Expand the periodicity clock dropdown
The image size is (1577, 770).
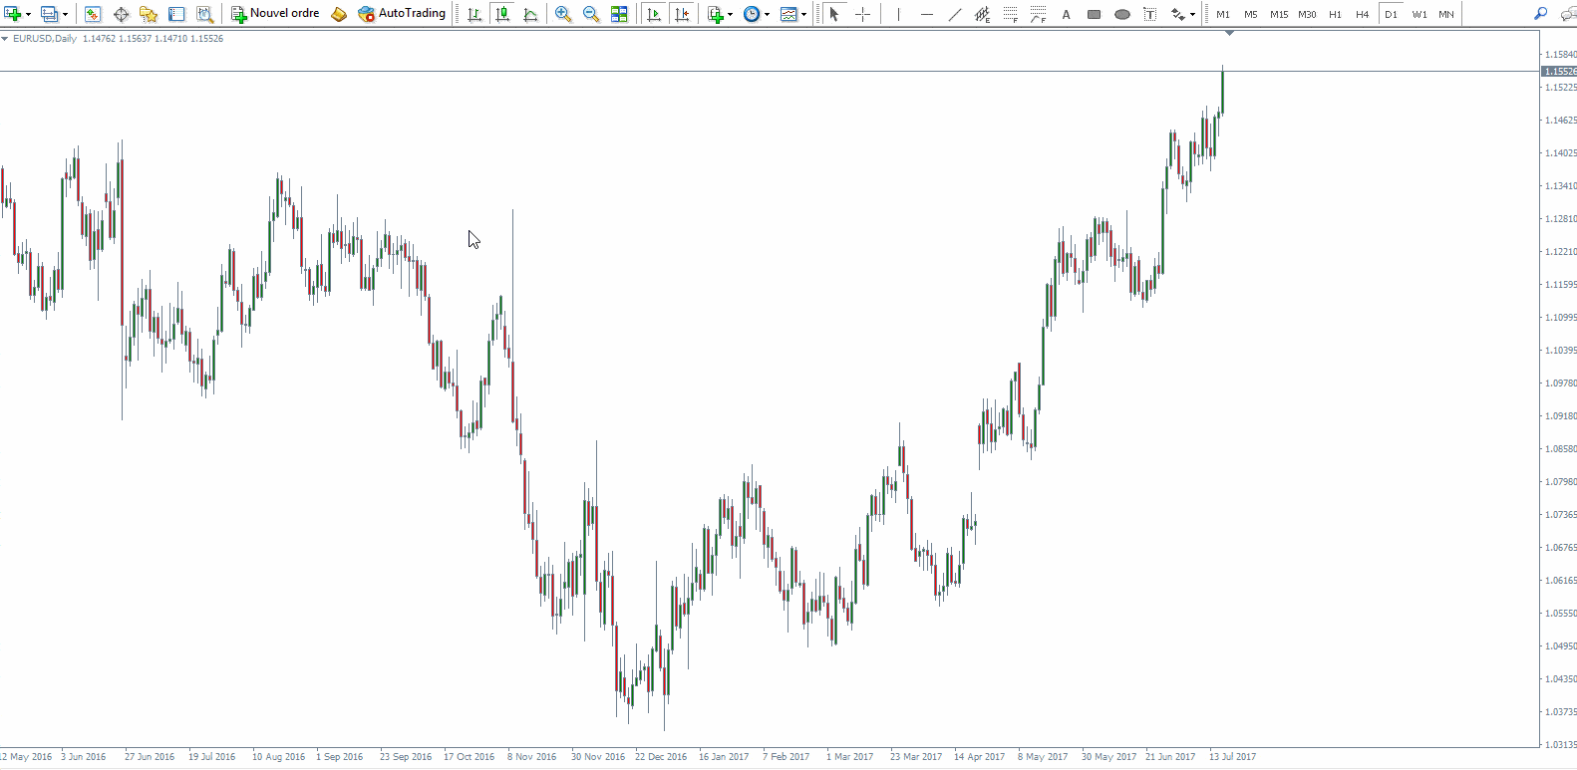coord(767,14)
